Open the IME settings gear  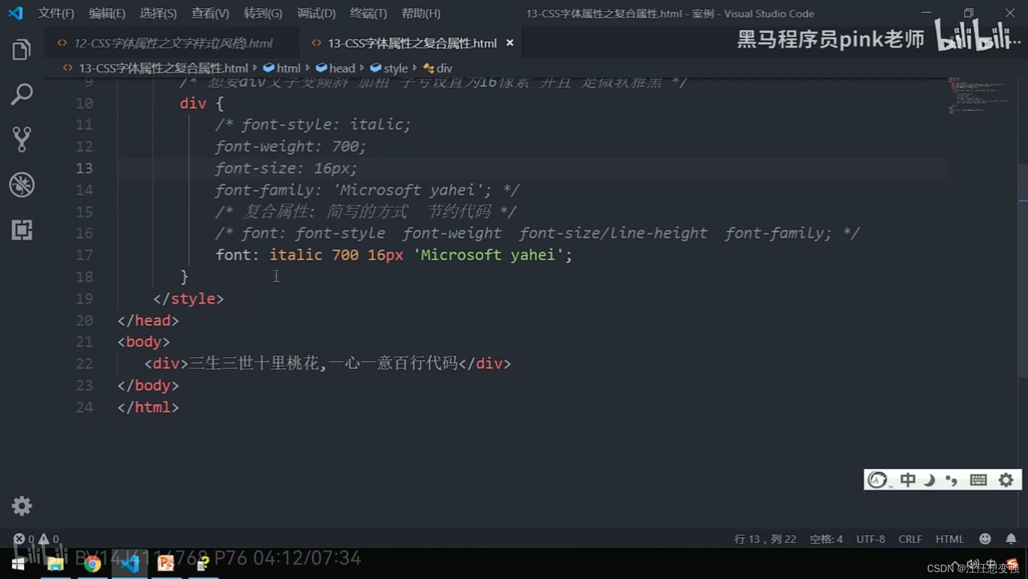tap(1006, 479)
